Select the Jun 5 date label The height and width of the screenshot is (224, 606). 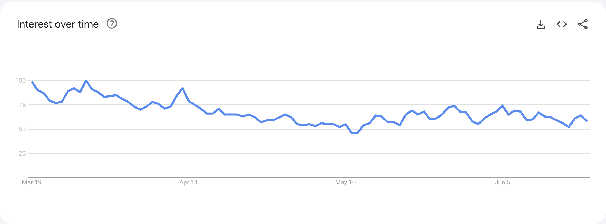502,182
